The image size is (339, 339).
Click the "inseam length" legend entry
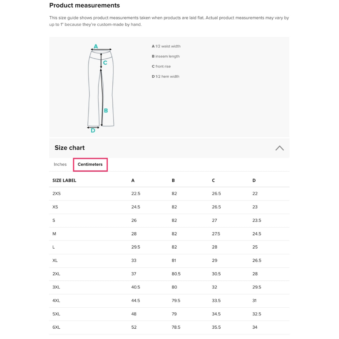click(166, 56)
